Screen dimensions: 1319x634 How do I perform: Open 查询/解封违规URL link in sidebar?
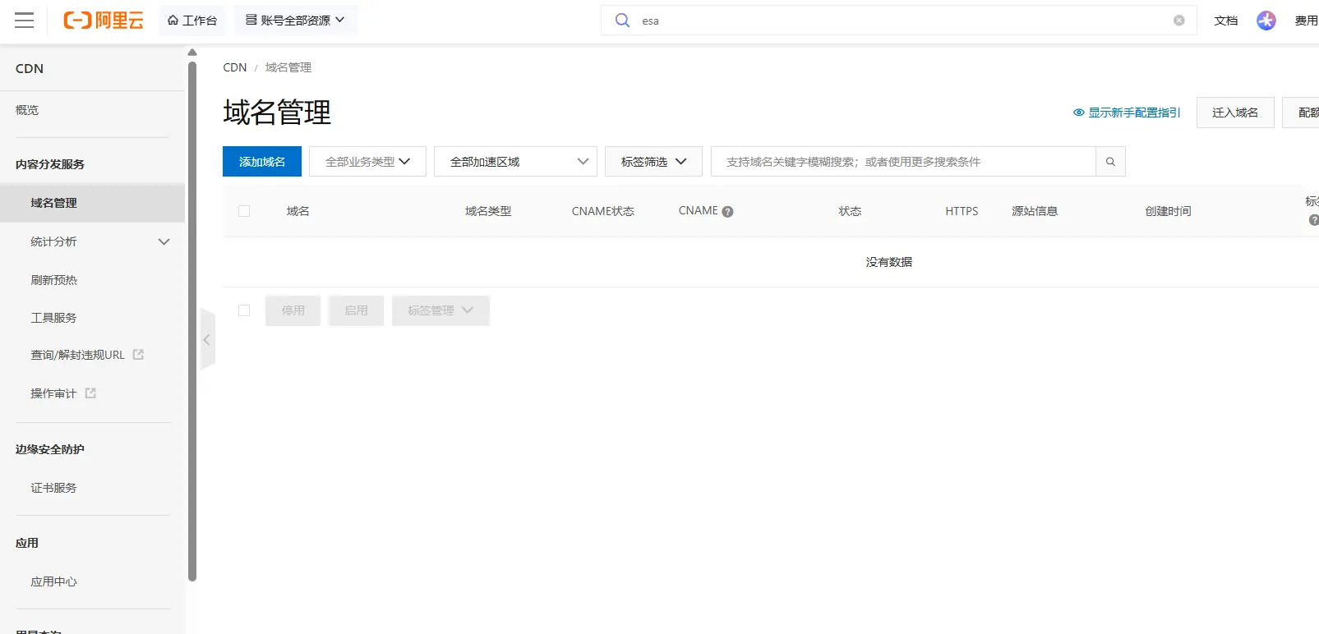(78, 355)
